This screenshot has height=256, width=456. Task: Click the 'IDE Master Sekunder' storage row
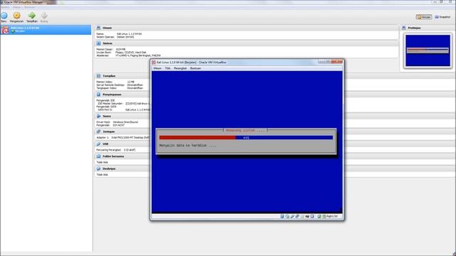123,104
